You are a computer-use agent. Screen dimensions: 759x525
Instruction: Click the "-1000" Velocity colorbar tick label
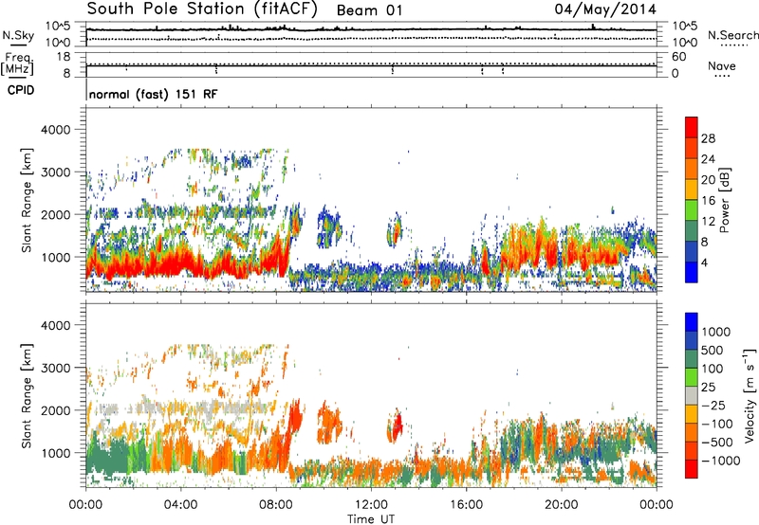click(721, 461)
